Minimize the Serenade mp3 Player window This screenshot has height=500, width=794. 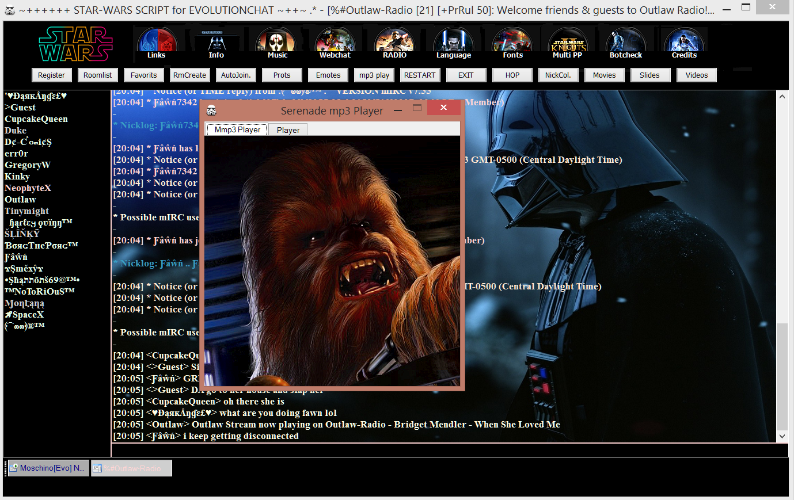[x=398, y=110]
